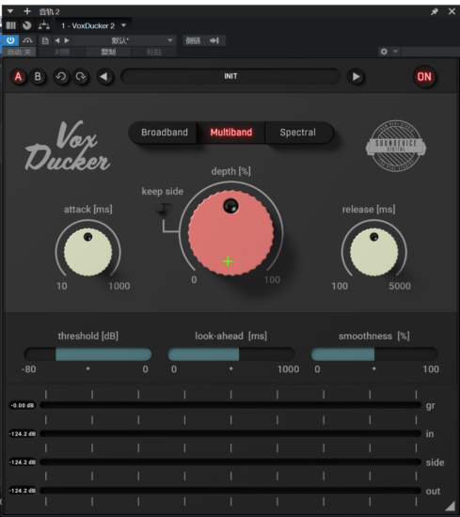The height and width of the screenshot is (517, 460).
Task: Open the channel editor bars icon
Action: click(x=11, y=25)
